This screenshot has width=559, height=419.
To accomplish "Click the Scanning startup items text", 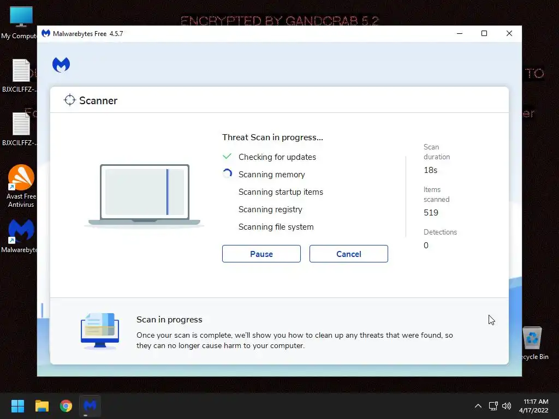I will 281,192.
